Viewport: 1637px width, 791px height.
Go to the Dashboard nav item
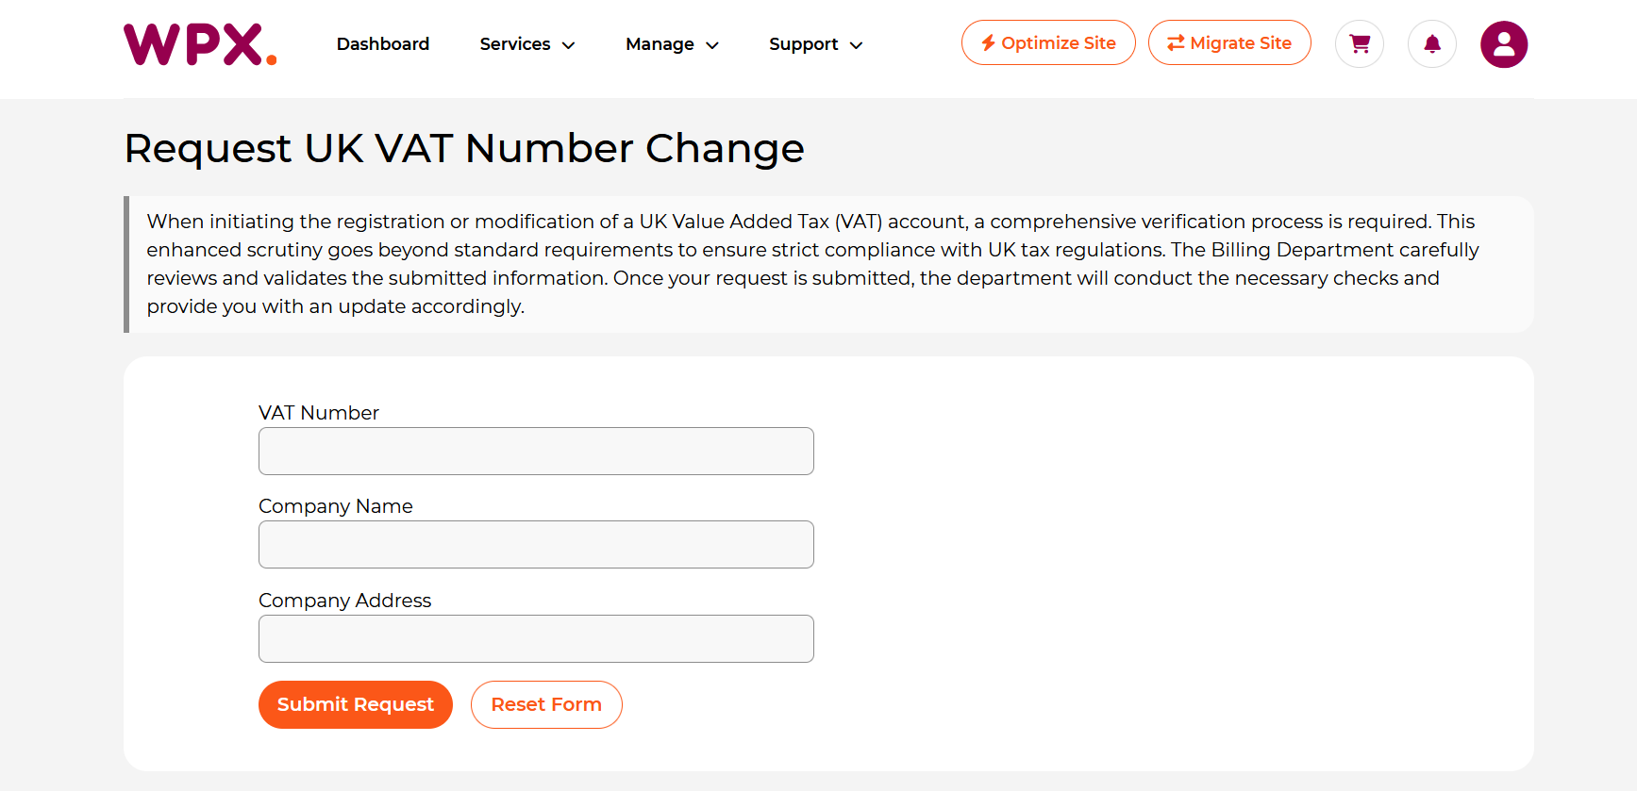pyautogui.click(x=383, y=44)
